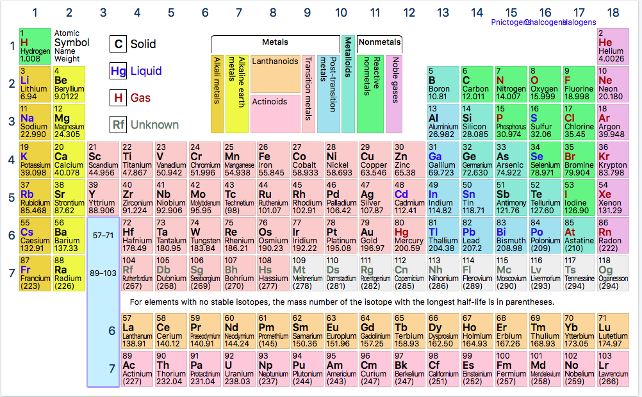Click the group 18 column header

click(613, 12)
